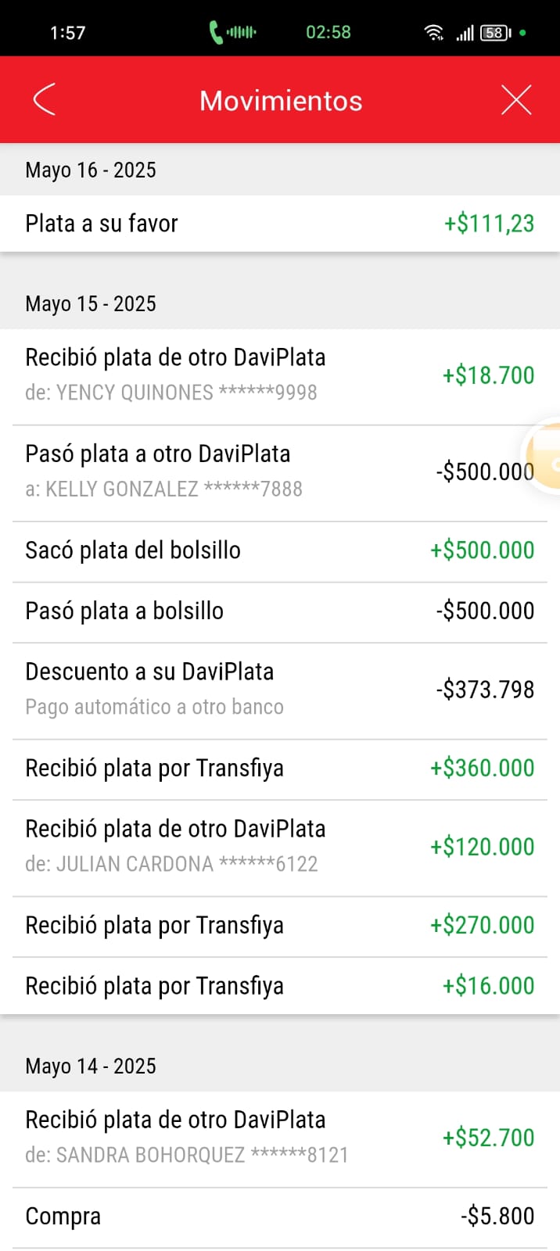Open the Plata a su favor movement
Image resolution: width=560 pixels, height=1251 pixels.
(x=279, y=224)
